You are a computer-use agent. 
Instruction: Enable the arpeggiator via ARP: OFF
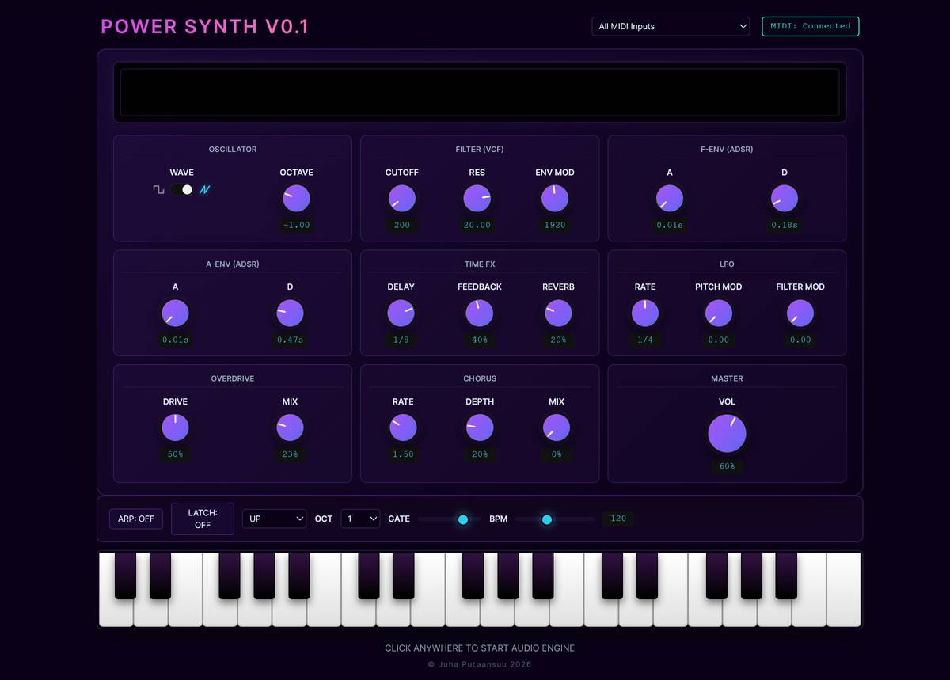click(x=135, y=519)
